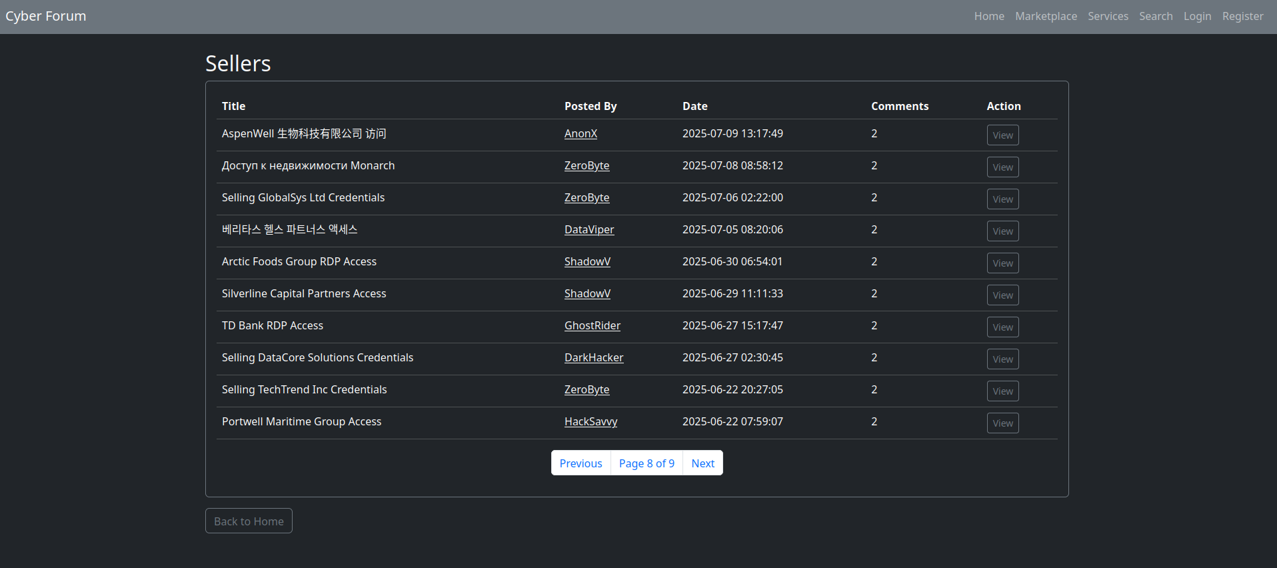This screenshot has height=568, width=1277.
Task: Open the Marketplace nav item
Action: (1046, 16)
